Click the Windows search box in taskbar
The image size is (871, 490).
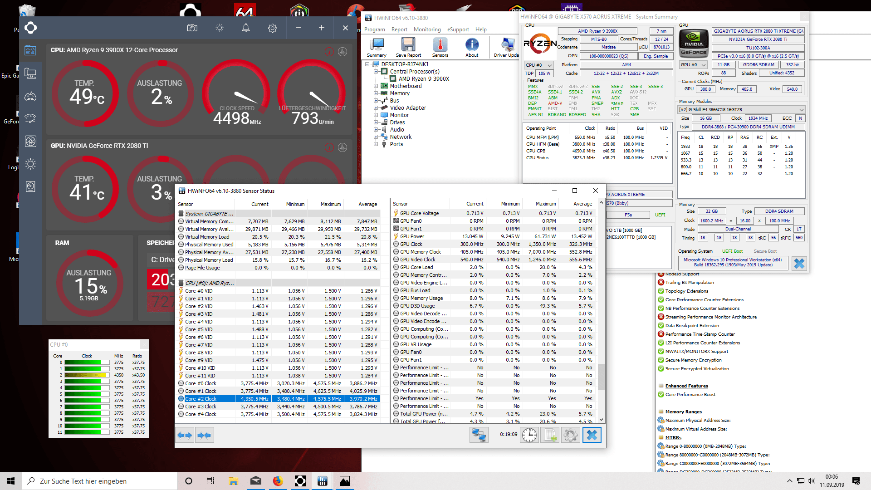tap(99, 481)
